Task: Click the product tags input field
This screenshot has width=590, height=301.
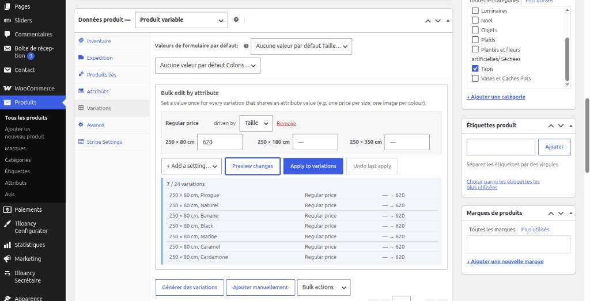Action: pos(501,147)
